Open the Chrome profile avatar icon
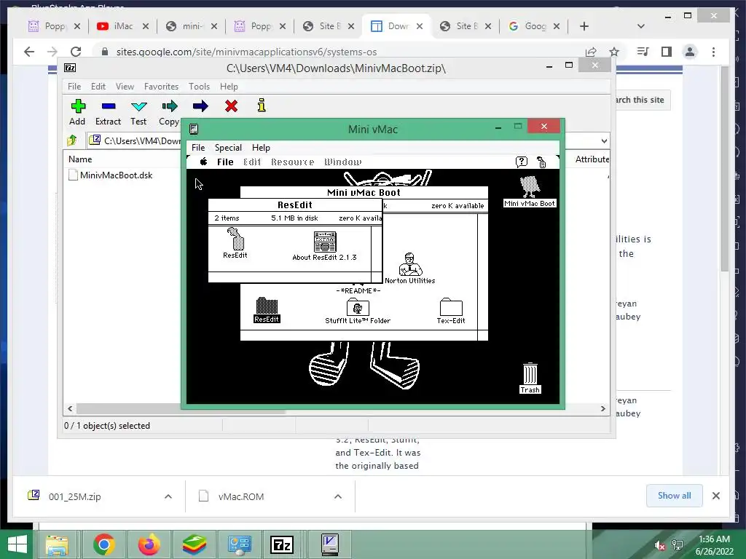The height and width of the screenshot is (559, 746). [690, 52]
